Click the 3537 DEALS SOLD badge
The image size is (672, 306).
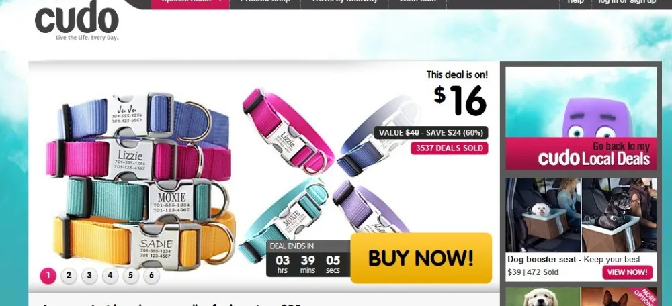(x=449, y=148)
